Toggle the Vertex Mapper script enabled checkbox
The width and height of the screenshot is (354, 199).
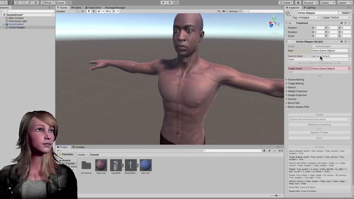pyautogui.click(x=294, y=42)
